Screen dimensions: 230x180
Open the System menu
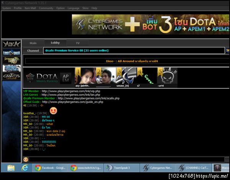click(7, 8)
